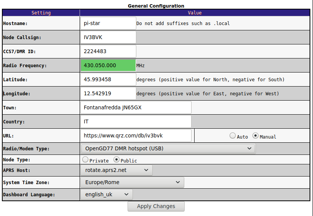Click the Apply Changes button
The width and height of the screenshot is (313, 216).
point(156,206)
